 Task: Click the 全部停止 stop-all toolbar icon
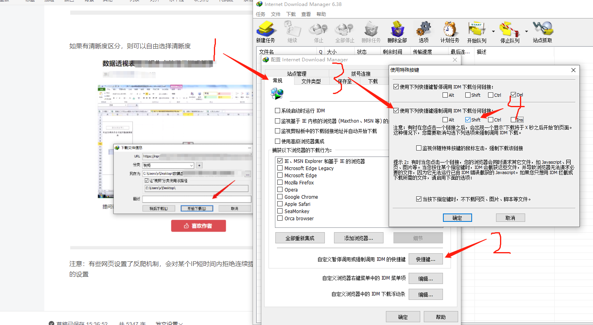[x=344, y=32]
